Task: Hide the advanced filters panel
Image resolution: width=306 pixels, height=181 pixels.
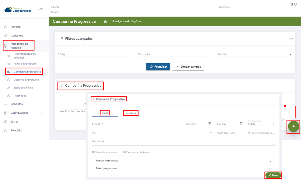Action: click(291, 39)
